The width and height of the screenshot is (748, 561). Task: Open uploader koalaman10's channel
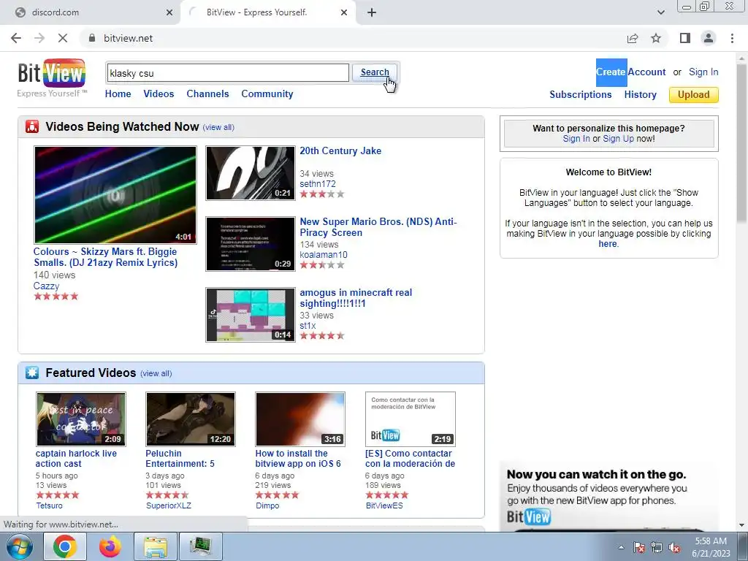pyautogui.click(x=324, y=255)
